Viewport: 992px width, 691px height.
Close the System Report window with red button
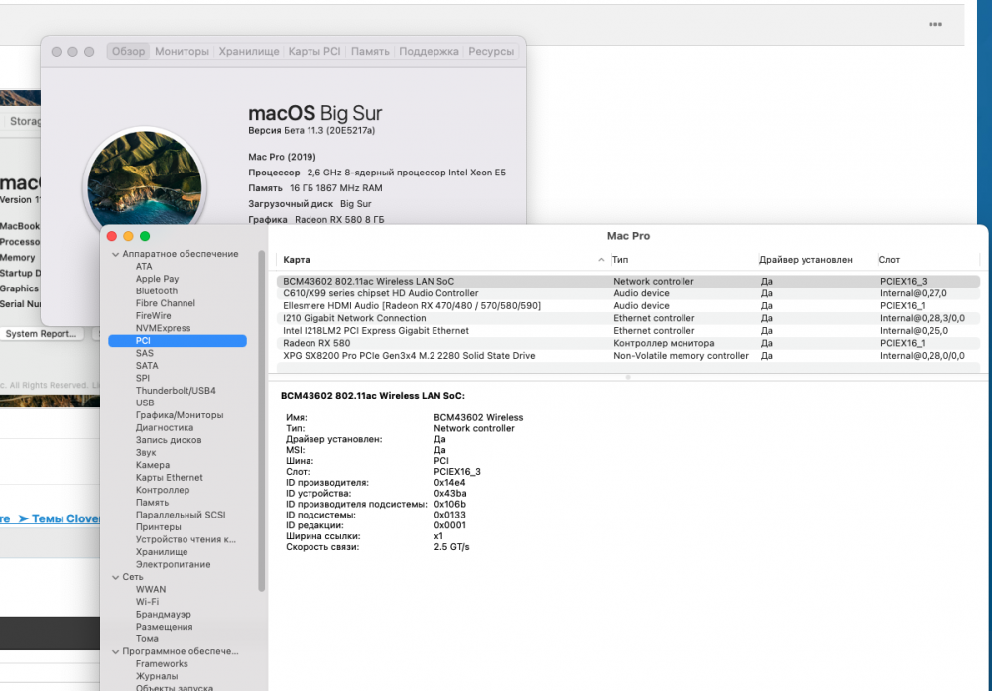tap(112, 236)
